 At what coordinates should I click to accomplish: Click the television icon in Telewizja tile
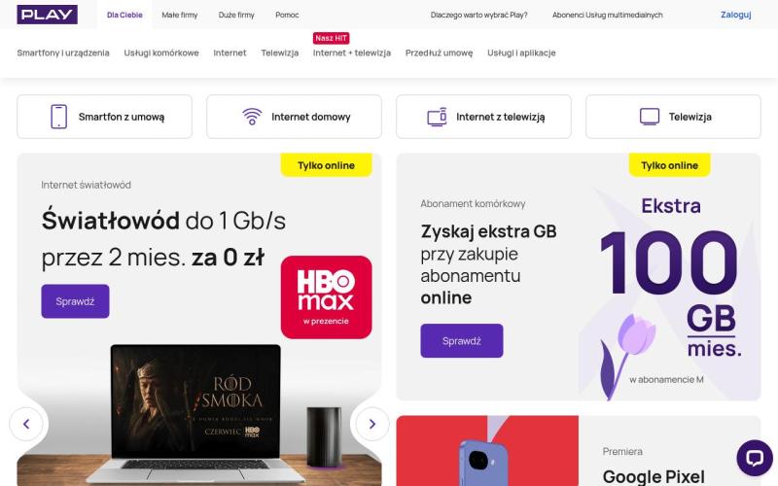(650, 117)
